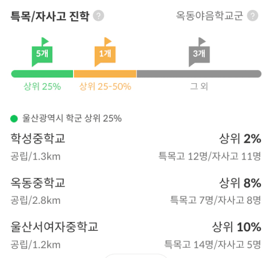Choose the 상위 25-50% label
268x258 pixels.
(x=105, y=87)
